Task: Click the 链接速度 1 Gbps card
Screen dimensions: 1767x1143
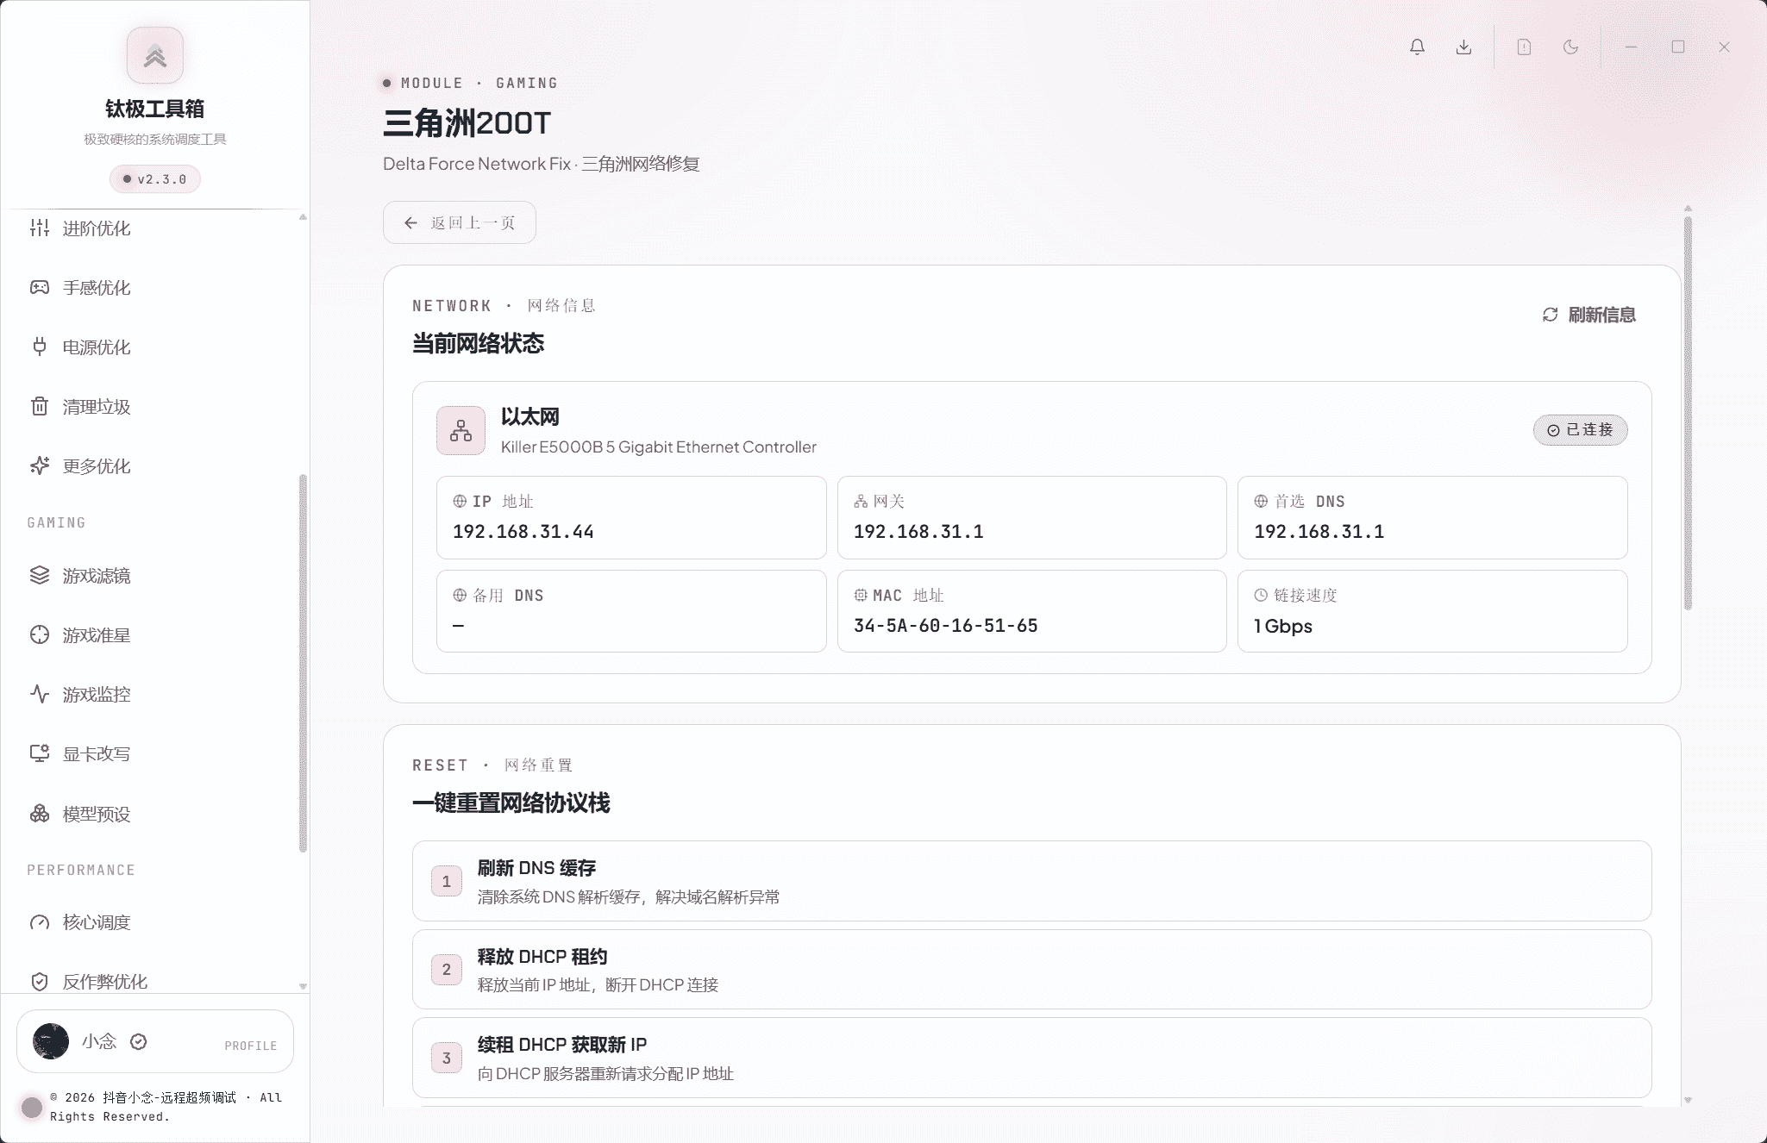Action: point(1432,611)
